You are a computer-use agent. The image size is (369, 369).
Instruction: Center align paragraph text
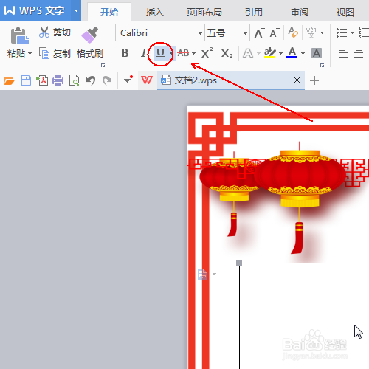(359, 53)
